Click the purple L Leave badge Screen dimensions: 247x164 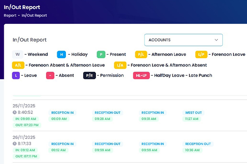(16, 75)
